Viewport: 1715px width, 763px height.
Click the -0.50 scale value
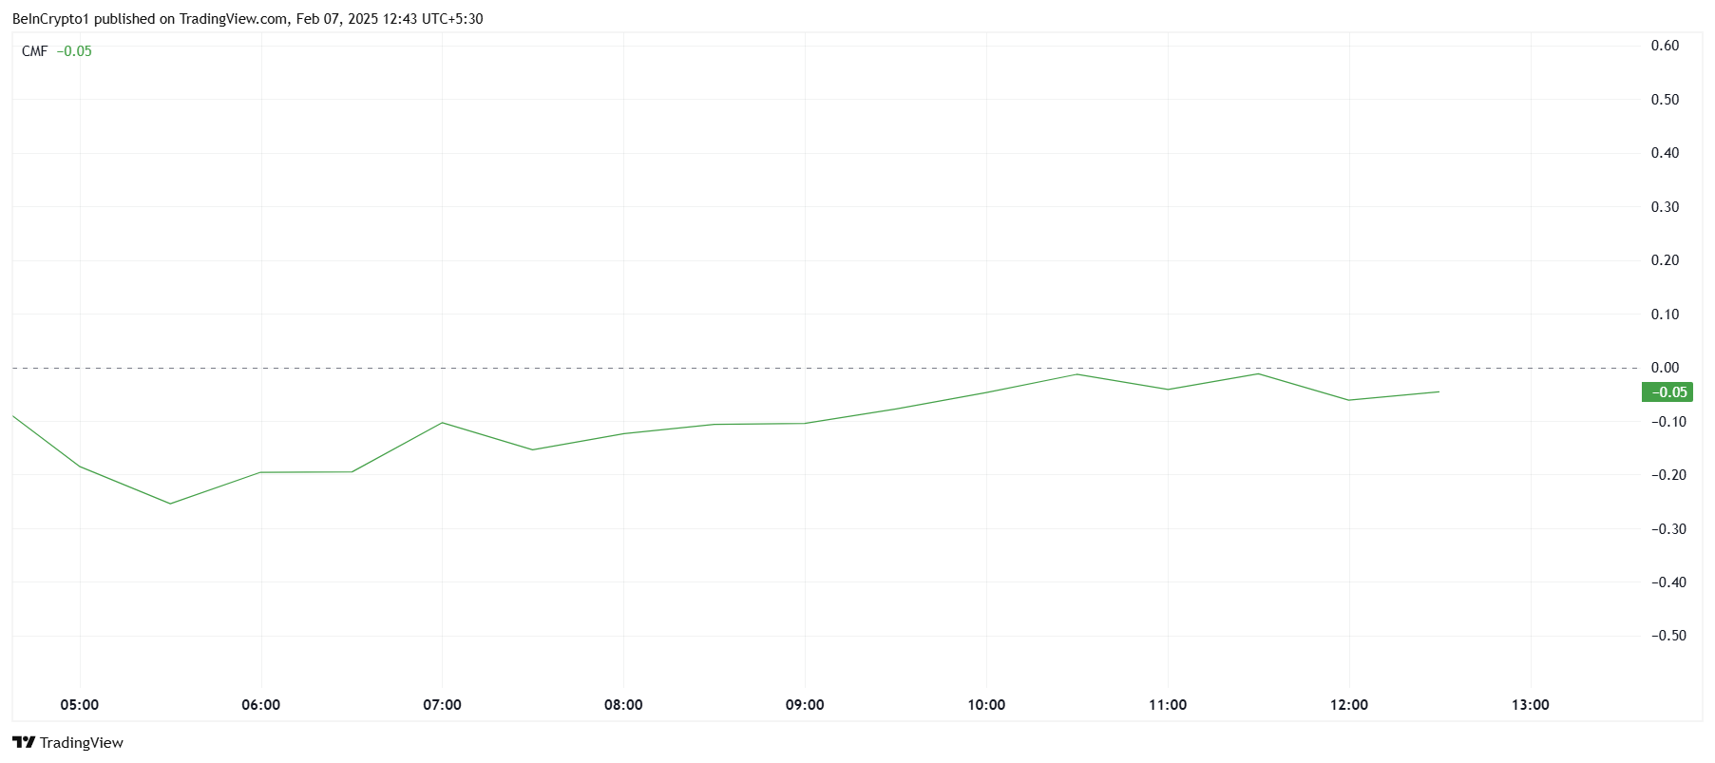coord(1668,636)
